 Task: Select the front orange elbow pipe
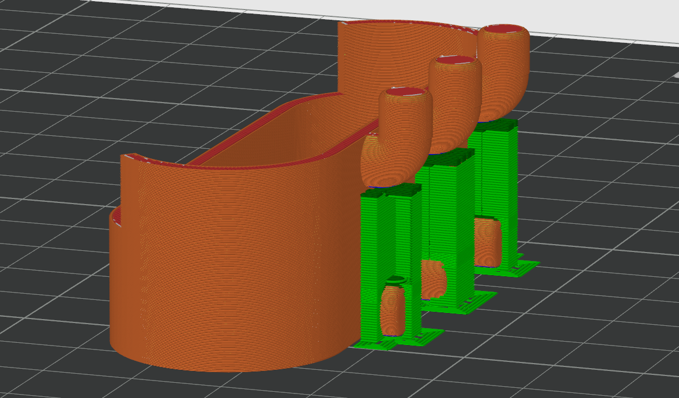398,138
